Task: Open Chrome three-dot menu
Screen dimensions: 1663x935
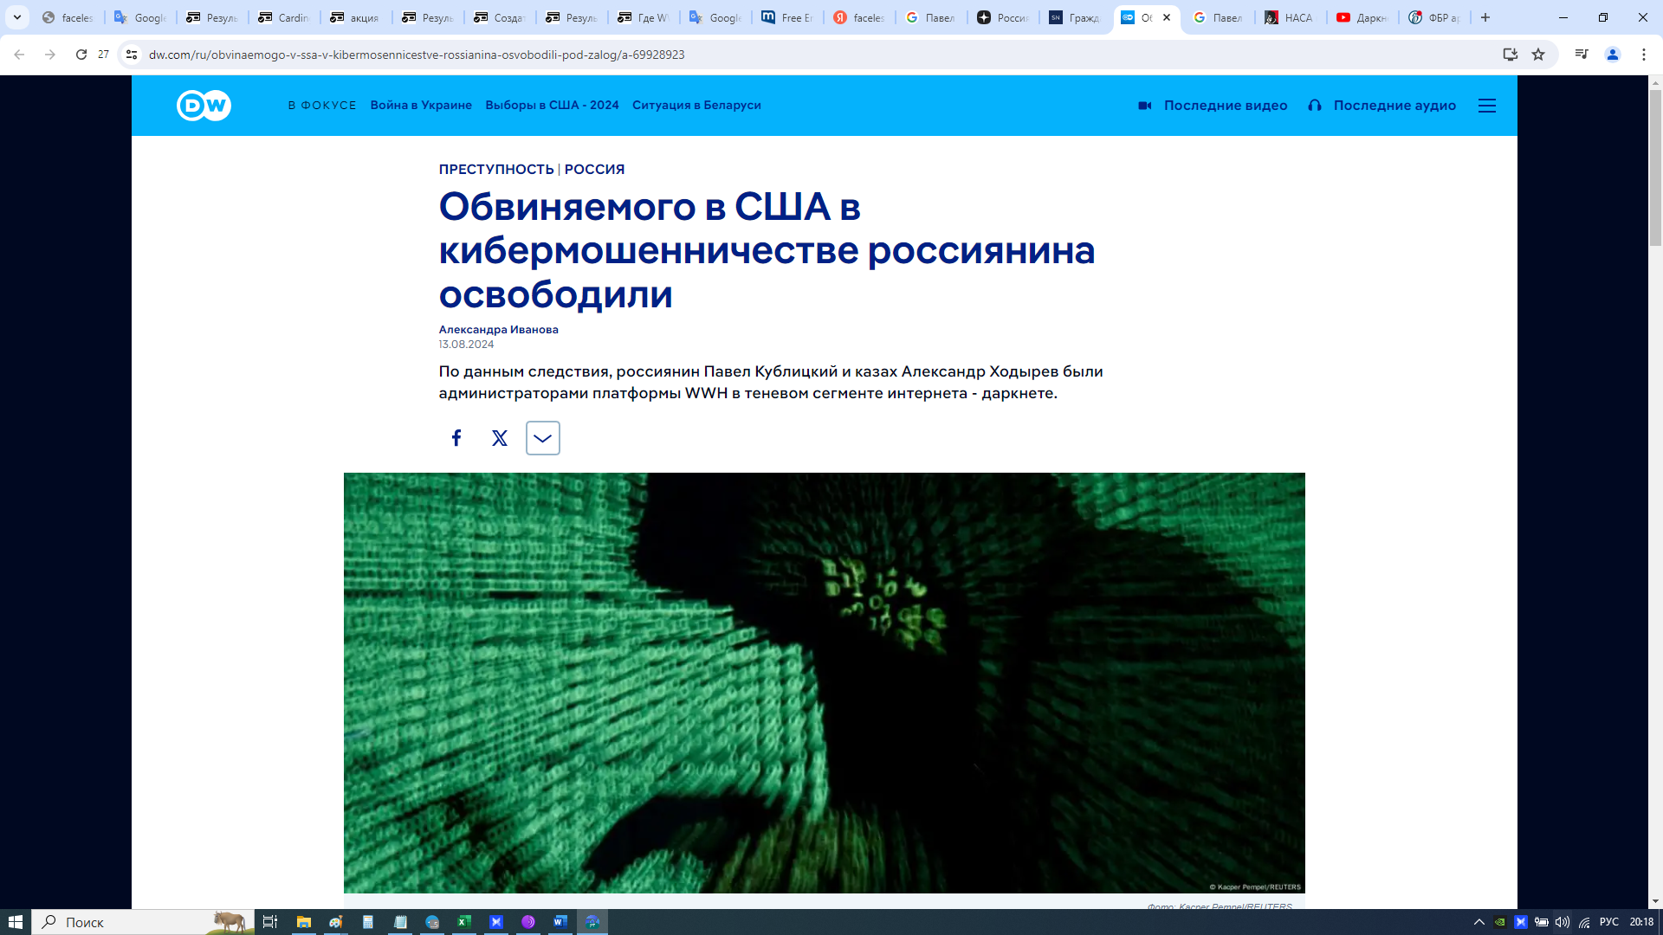Action: [1644, 55]
